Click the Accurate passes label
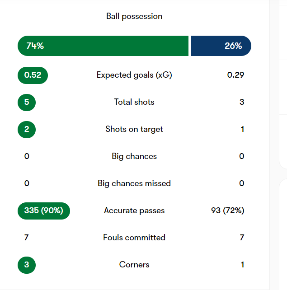Image resolution: width=287 pixels, height=290 pixels. click(134, 210)
